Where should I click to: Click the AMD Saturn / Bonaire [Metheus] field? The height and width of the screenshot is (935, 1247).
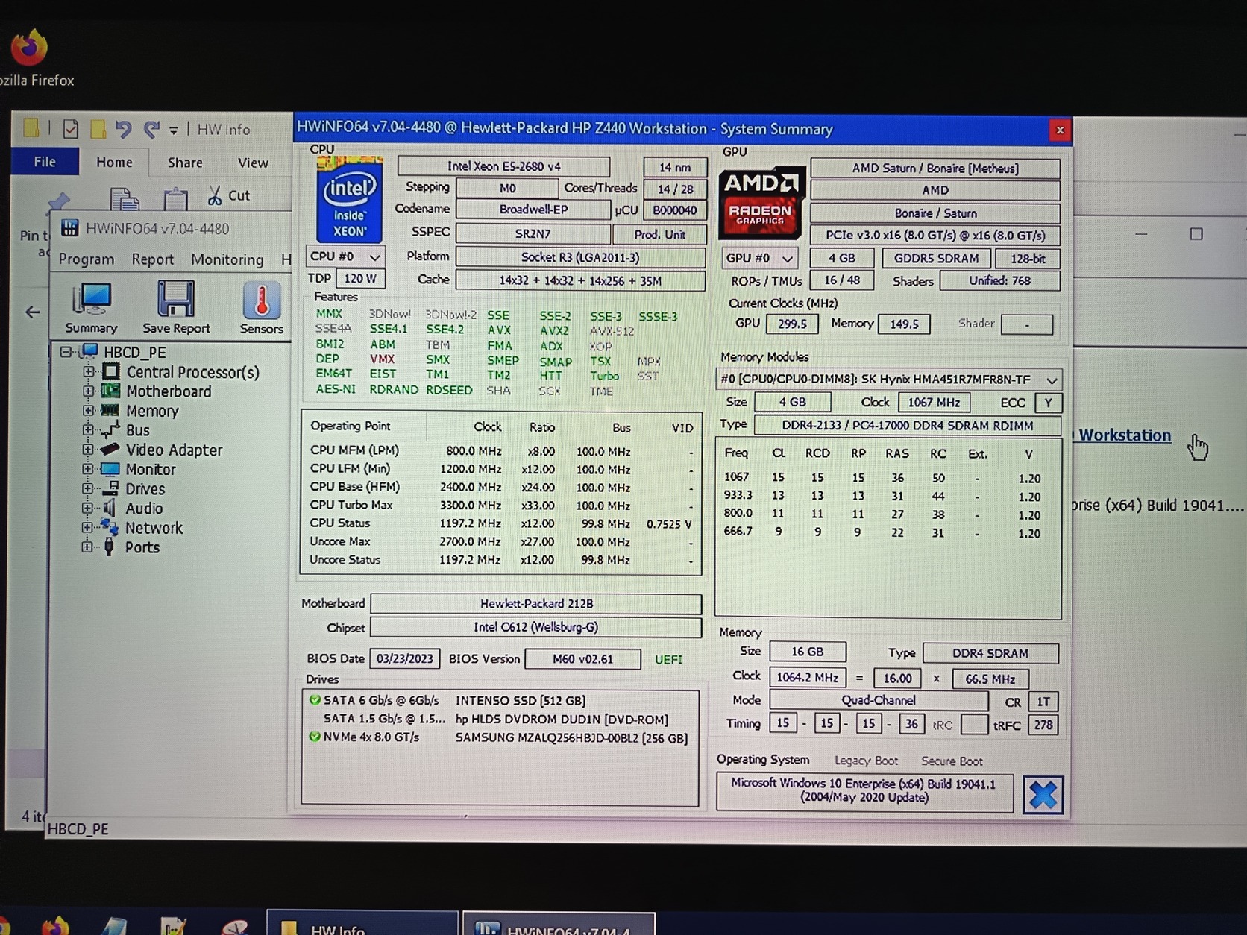(x=935, y=169)
